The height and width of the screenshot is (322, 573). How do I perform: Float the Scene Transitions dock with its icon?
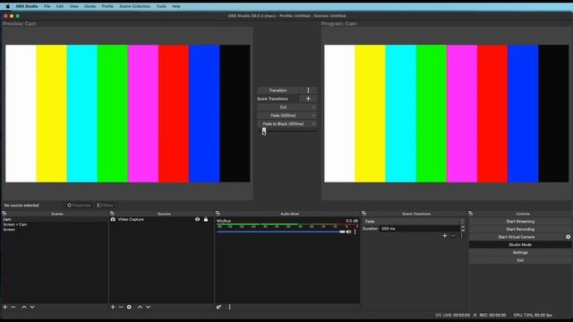(364, 214)
